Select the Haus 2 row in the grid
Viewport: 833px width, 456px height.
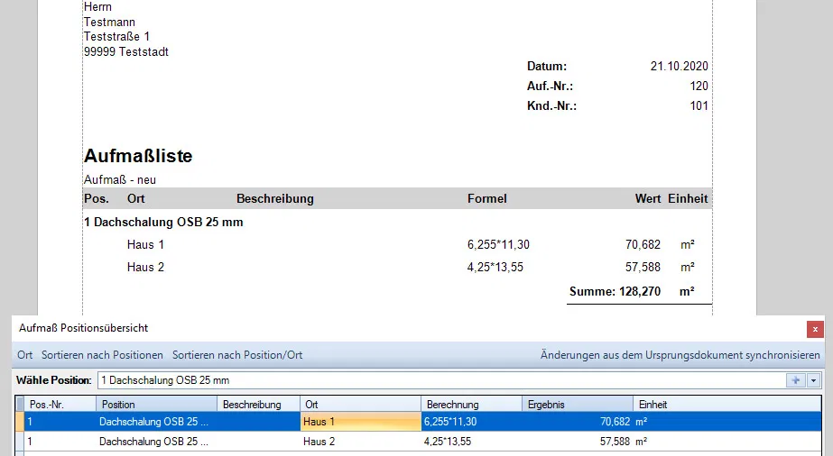[x=359, y=442]
